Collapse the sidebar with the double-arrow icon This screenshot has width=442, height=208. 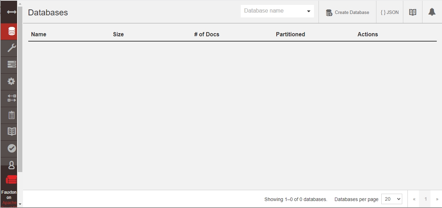[x=12, y=12]
